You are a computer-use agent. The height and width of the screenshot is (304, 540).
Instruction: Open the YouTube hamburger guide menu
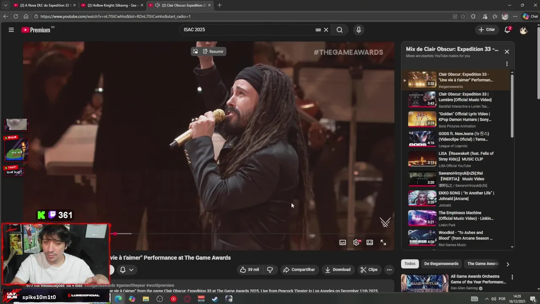point(11,30)
